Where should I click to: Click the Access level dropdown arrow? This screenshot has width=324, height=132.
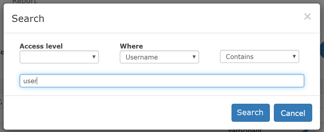[x=94, y=57]
